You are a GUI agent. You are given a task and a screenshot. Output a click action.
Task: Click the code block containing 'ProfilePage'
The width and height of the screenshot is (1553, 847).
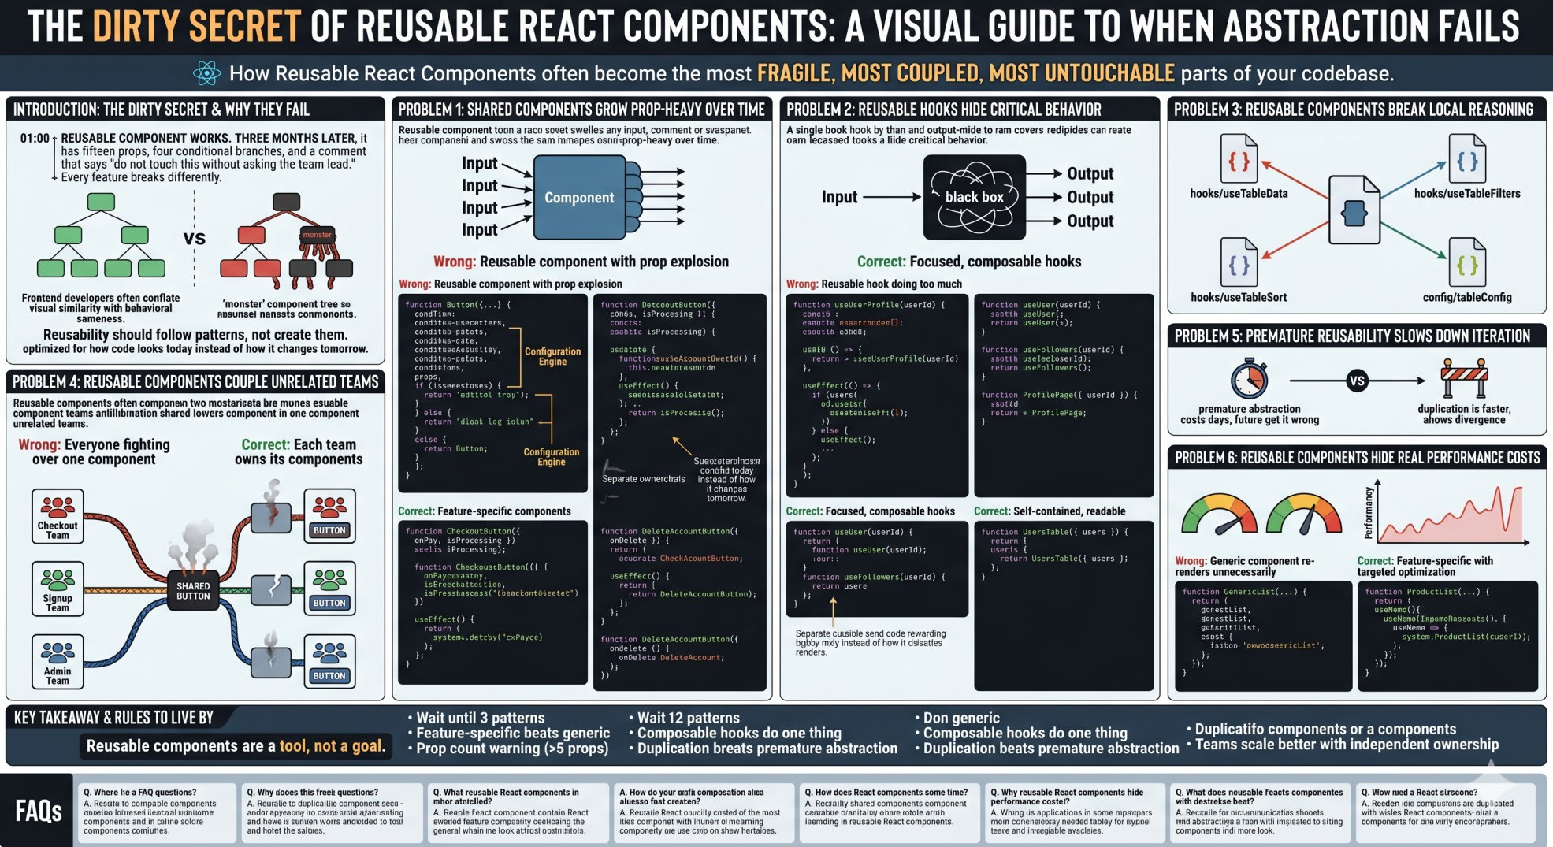[1064, 396]
